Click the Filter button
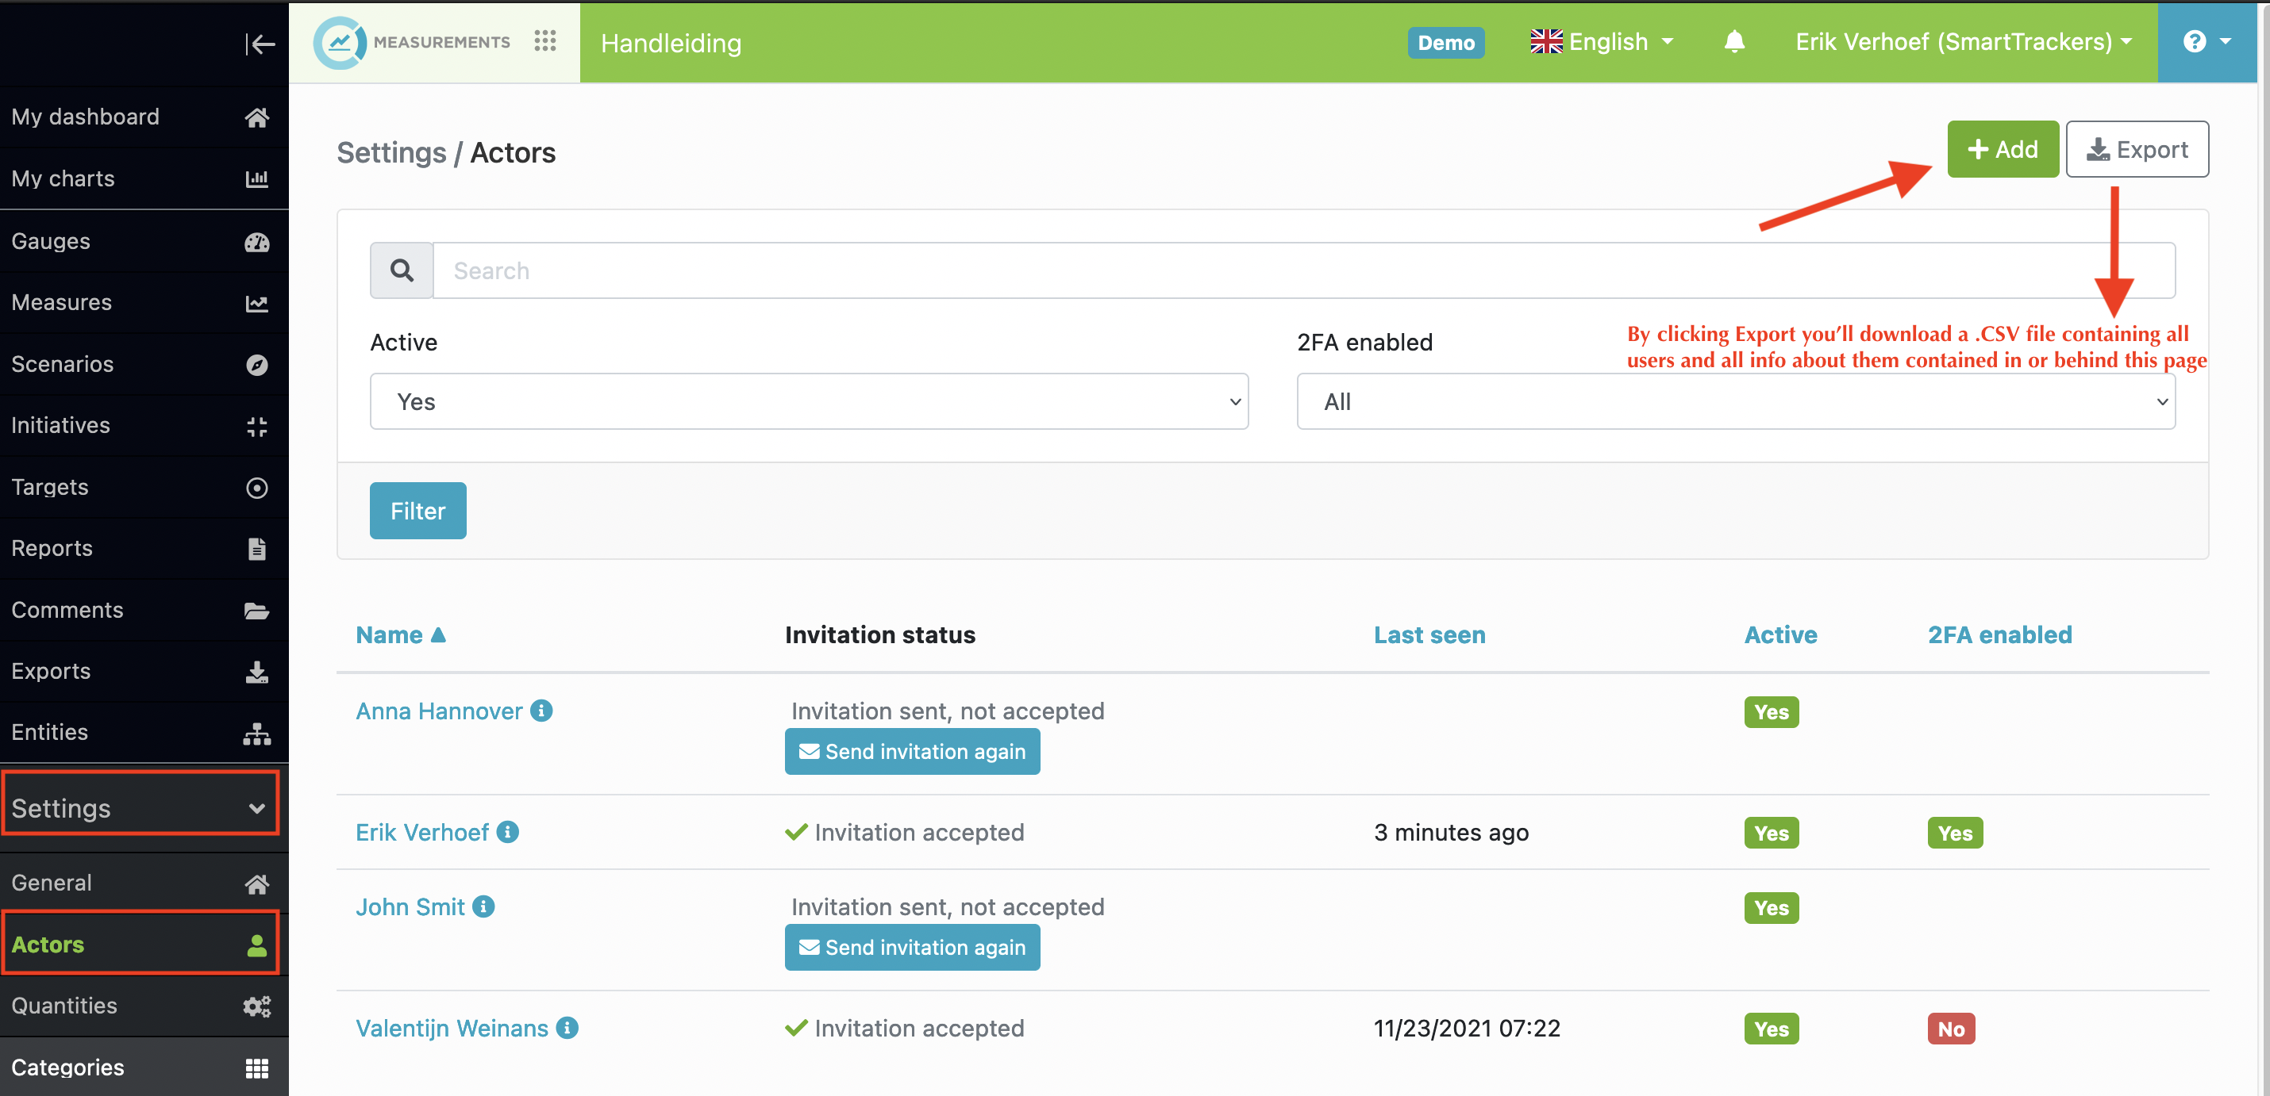The height and width of the screenshot is (1096, 2270). point(417,510)
